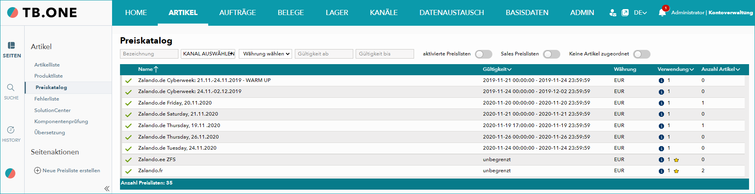Open the HOME menu
This screenshot has width=755, height=194.
(x=136, y=13)
